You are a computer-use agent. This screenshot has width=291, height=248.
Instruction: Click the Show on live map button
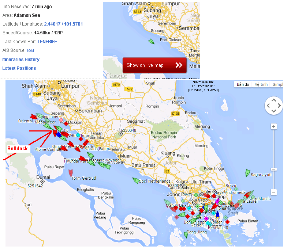154,65
